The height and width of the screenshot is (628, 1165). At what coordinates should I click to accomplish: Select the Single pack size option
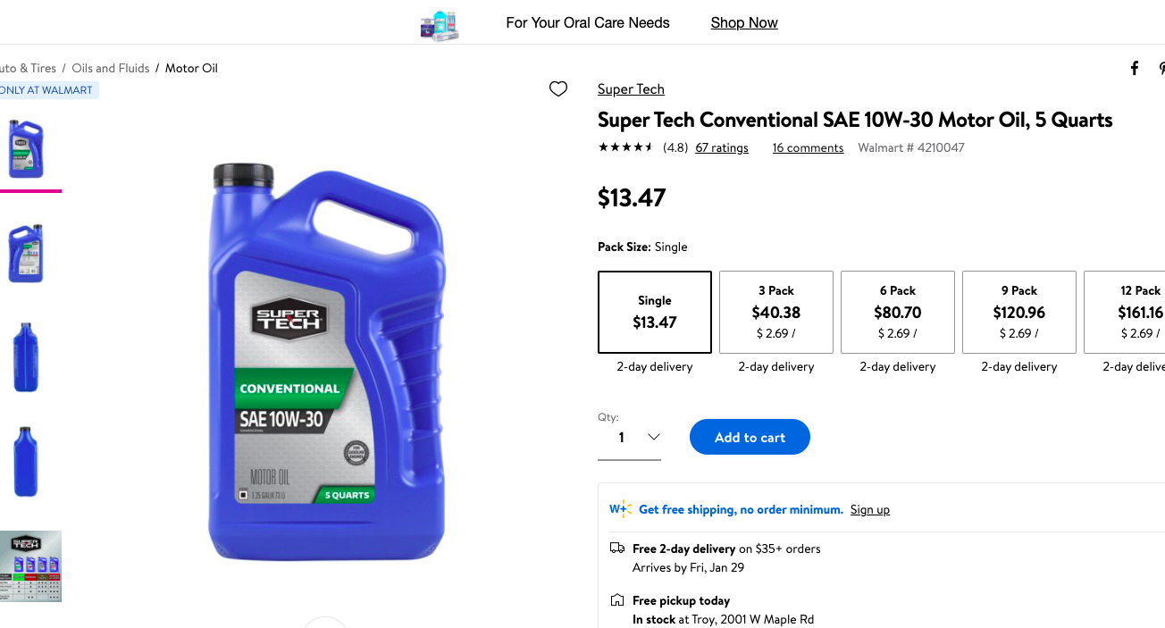coord(655,312)
